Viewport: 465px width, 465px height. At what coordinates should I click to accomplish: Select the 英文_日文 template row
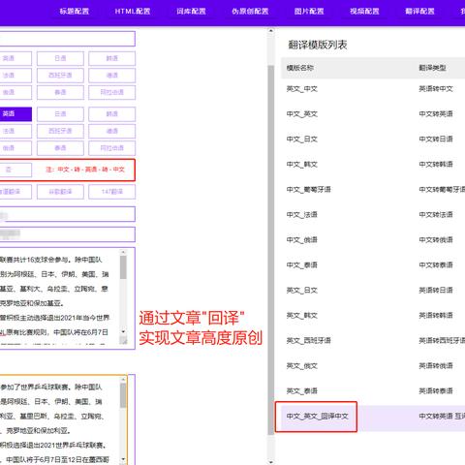(x=373, y=291)
